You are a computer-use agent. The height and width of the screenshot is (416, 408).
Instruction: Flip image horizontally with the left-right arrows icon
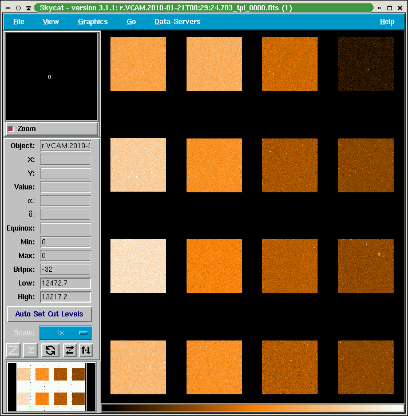tap(69, 350)
